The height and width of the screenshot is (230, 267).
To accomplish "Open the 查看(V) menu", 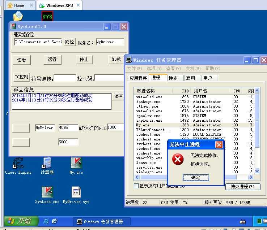I will pyautogui.click(x=174, y=69).
